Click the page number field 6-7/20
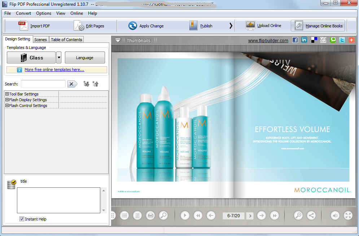Viewport: 359px width, 236px height. coord(233,216)
